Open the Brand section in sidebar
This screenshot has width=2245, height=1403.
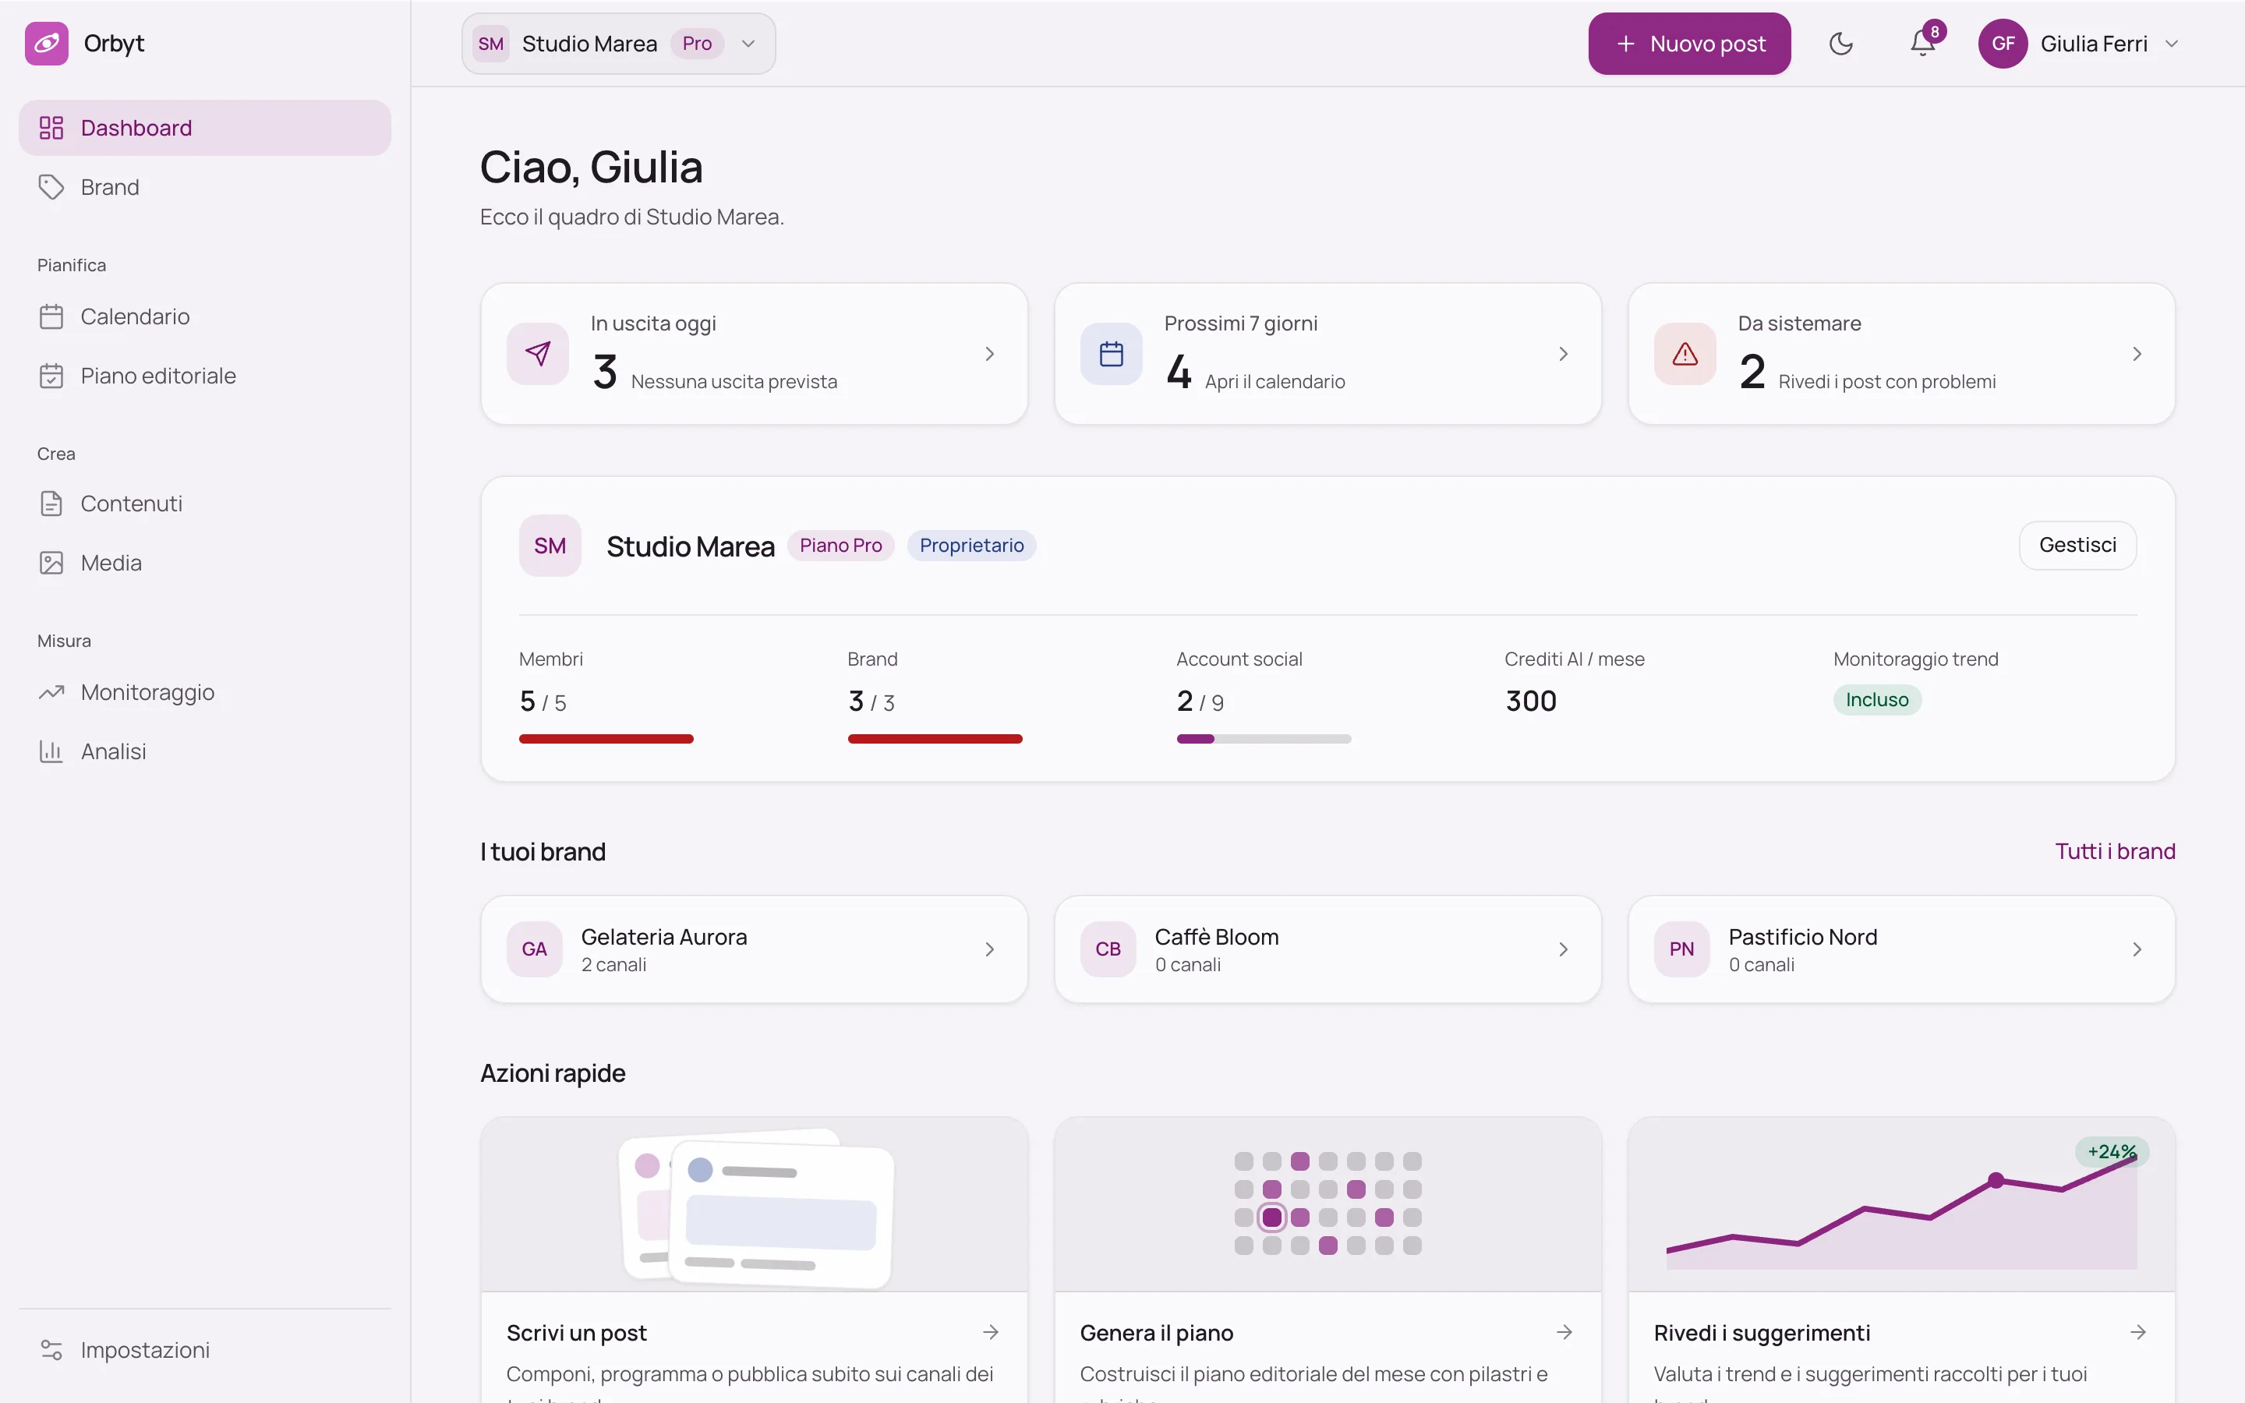[x=204, y=187]
